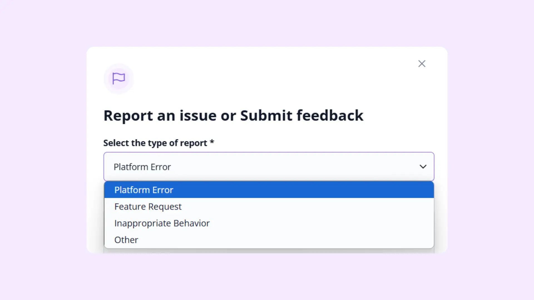This screenshot has width=534, height=300.
Task: Click the required asterisk beside the label
Action: tap(212, 142)
